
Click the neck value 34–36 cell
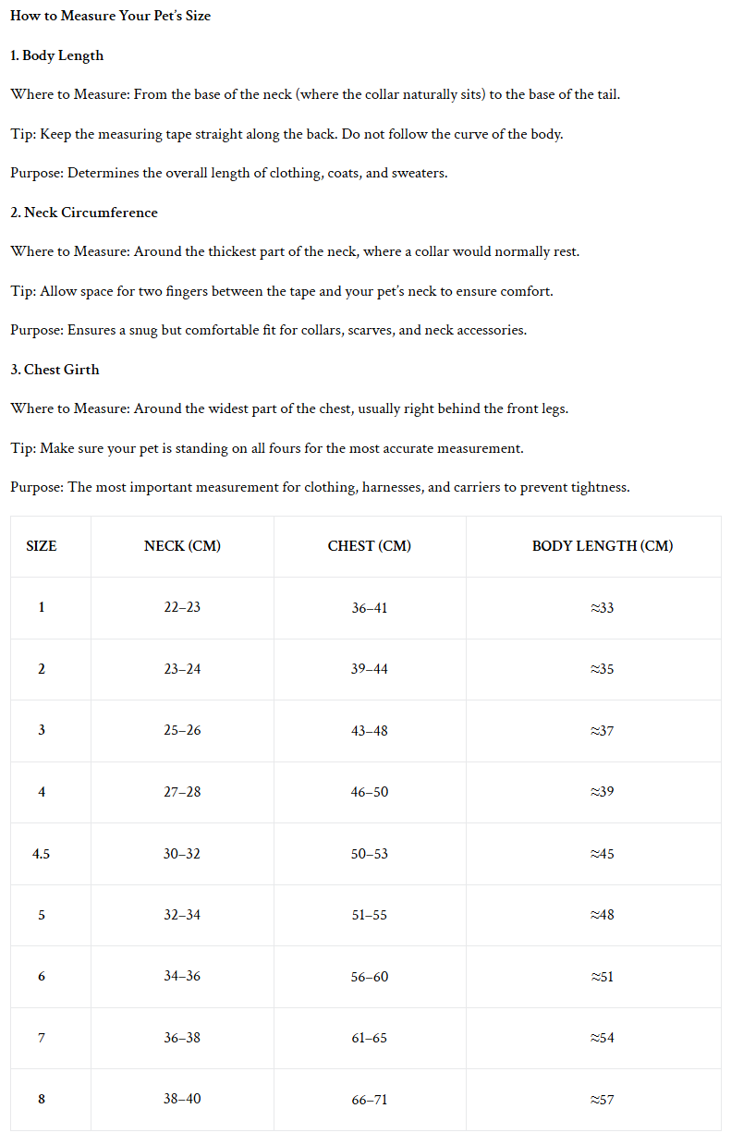182,977
